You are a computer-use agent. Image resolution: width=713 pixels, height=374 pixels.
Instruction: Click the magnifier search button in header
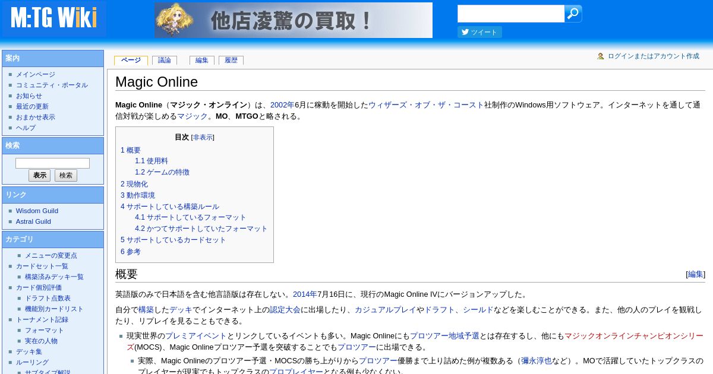pos(573,14)
